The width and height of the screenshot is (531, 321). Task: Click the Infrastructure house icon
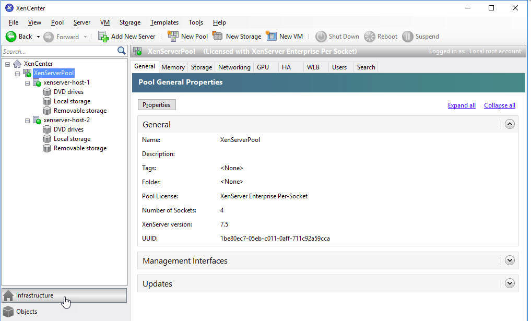(8, 295)
